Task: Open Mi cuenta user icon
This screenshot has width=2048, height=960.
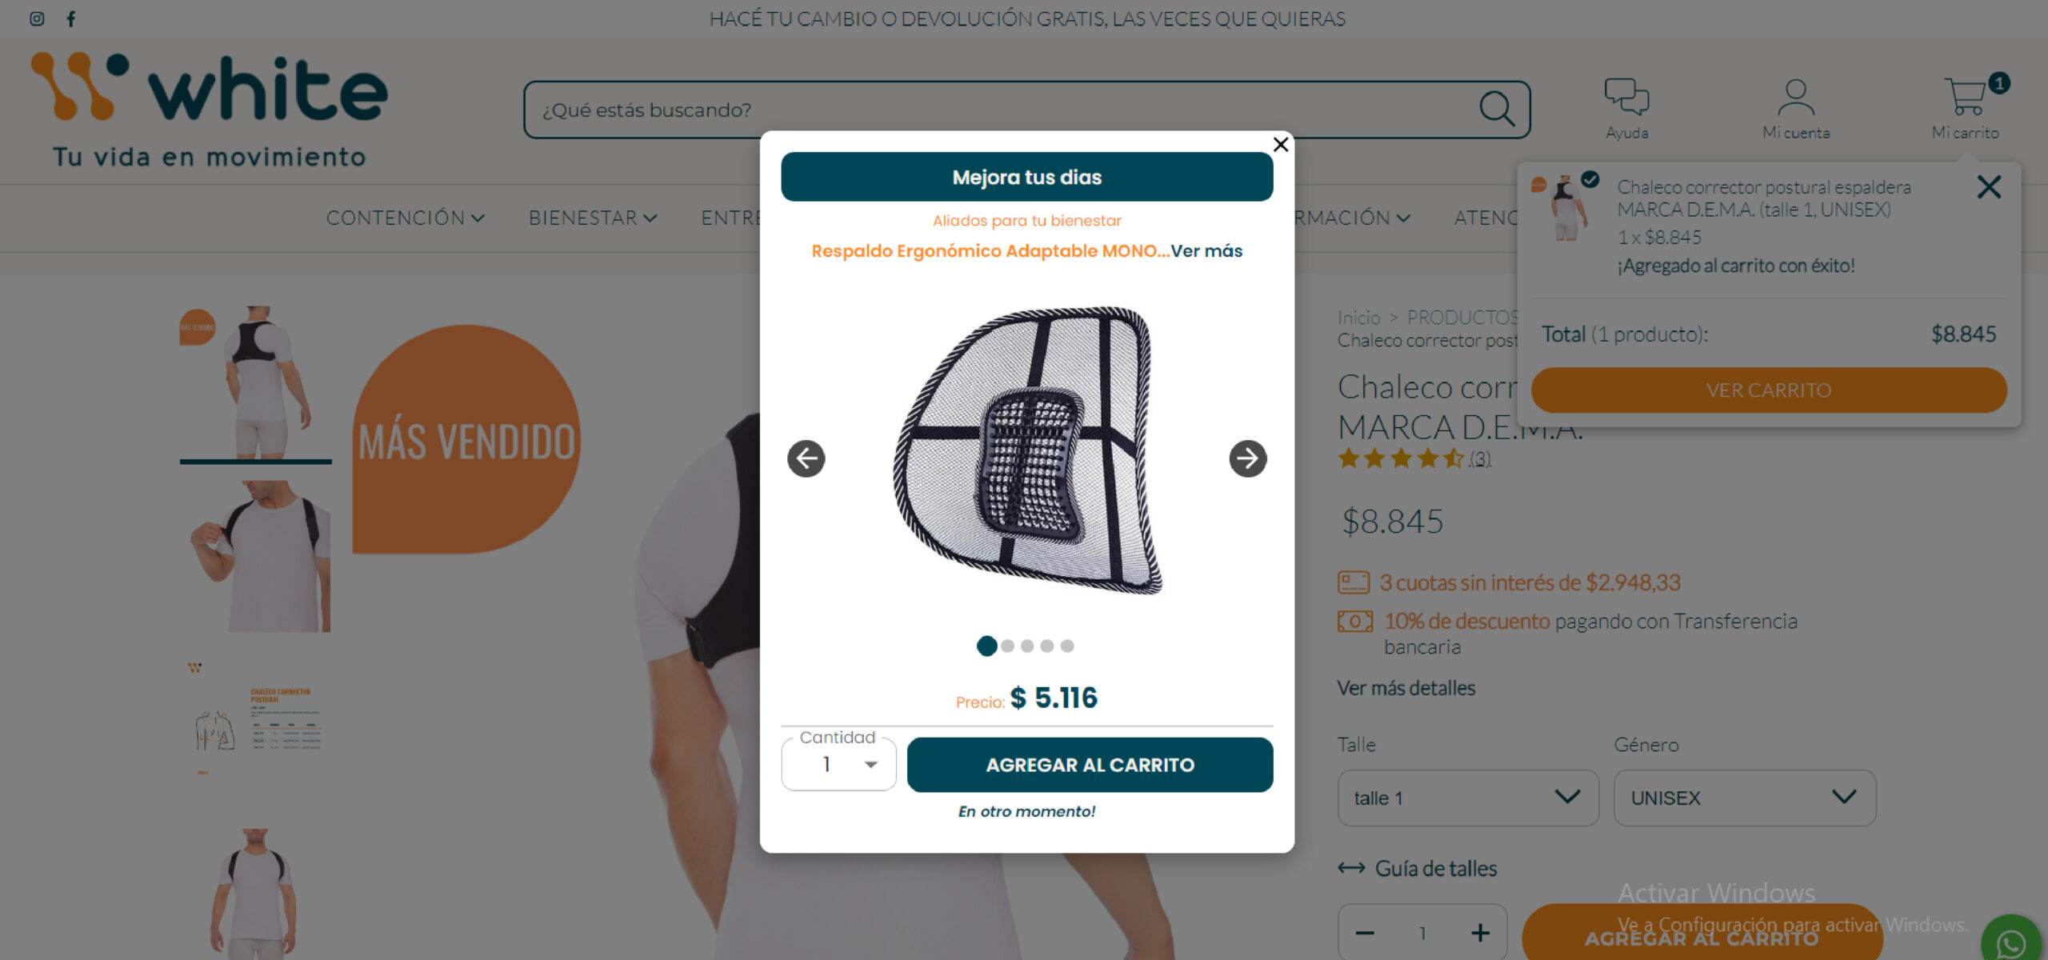Action: 1795,98
